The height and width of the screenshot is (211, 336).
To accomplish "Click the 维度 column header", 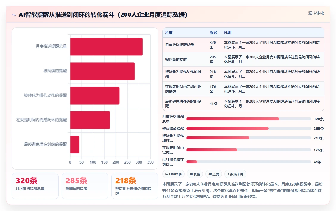I will pos(169,32).
